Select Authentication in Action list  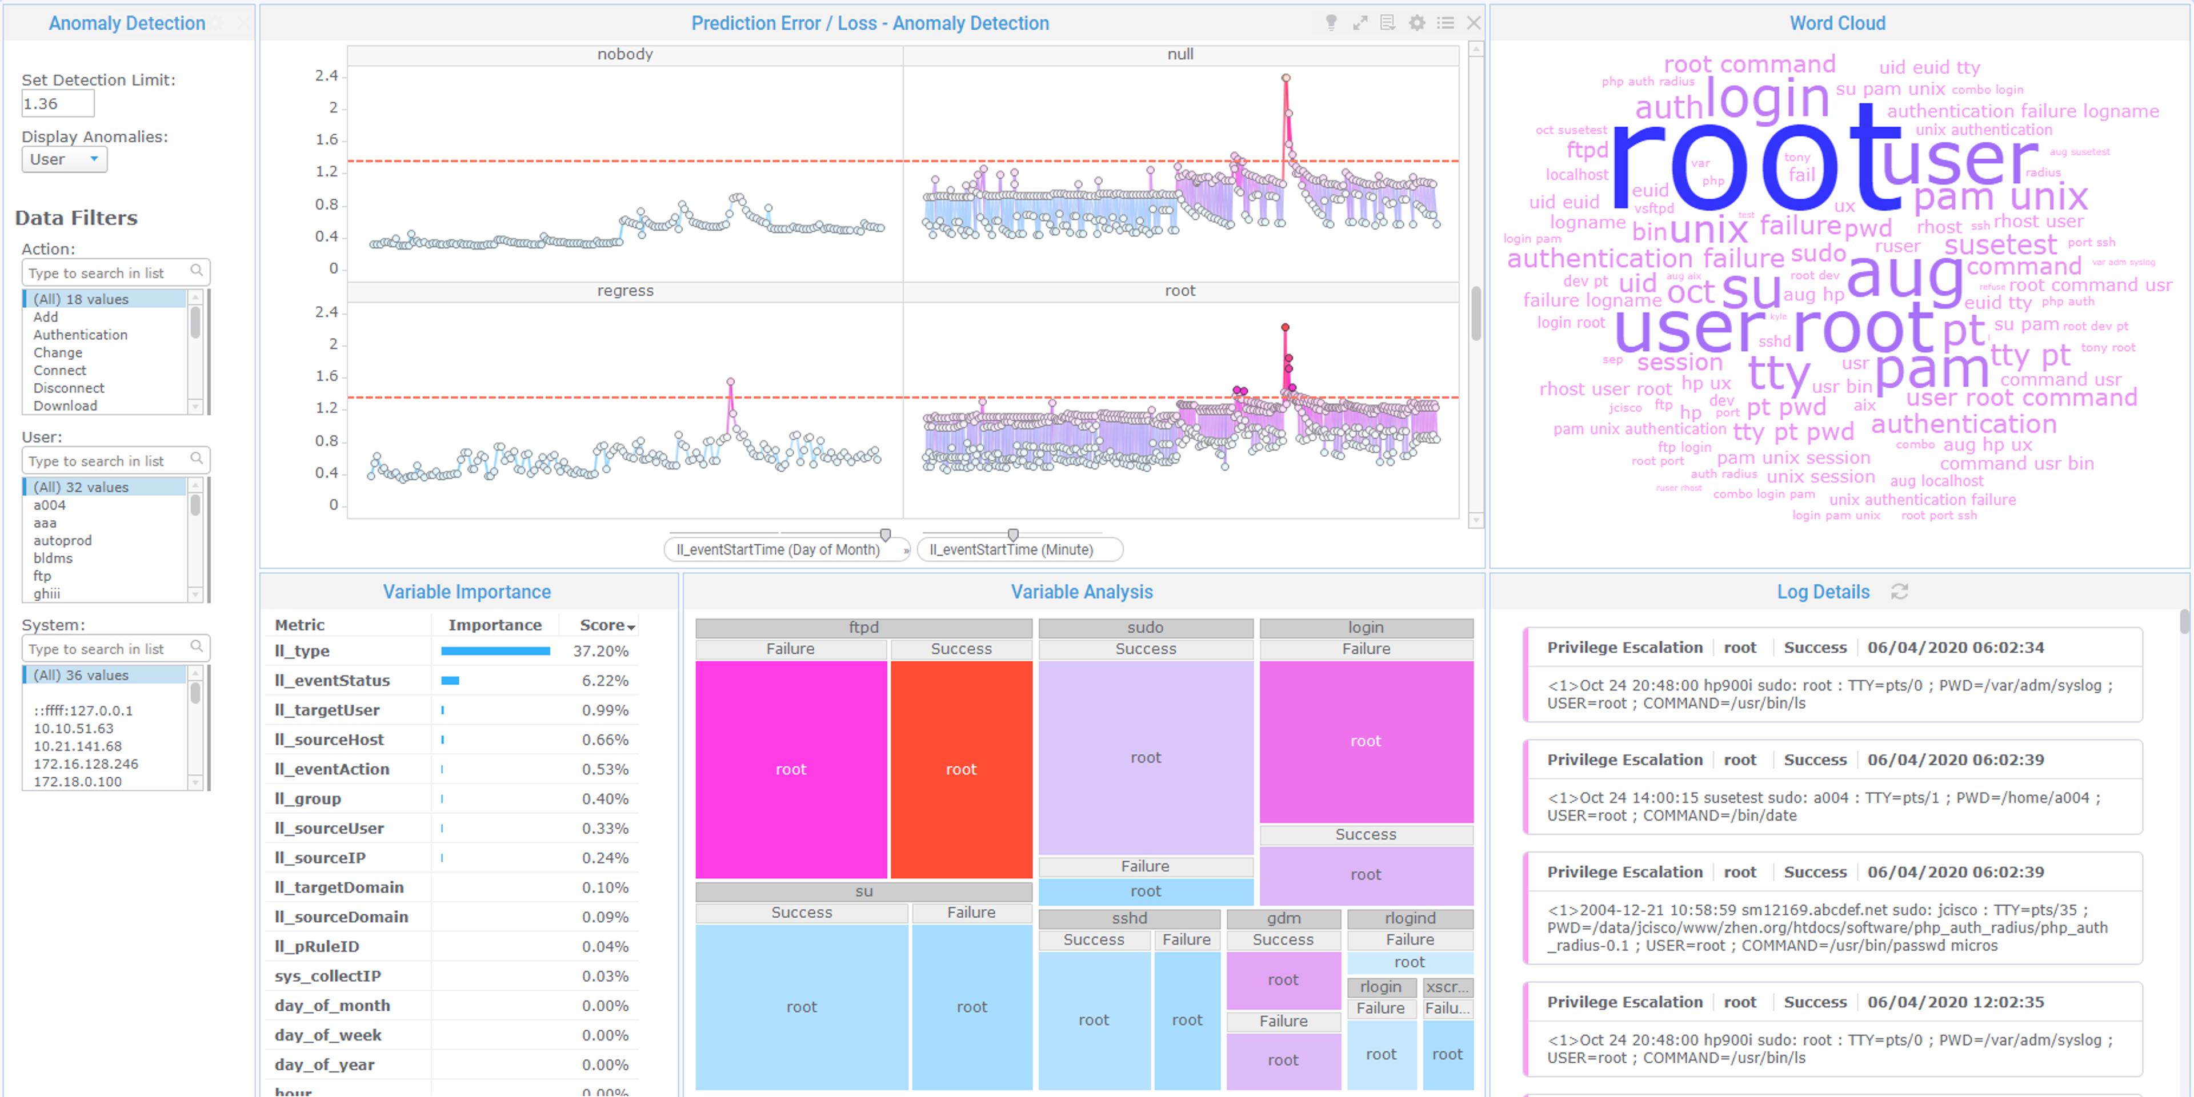point(80,335)
